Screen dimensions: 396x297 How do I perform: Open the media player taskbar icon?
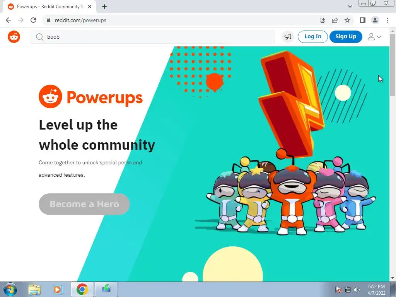[x=58, y=289]
